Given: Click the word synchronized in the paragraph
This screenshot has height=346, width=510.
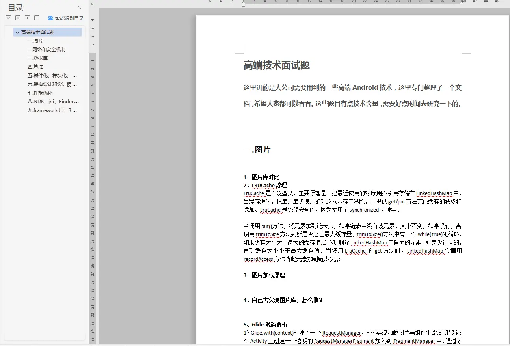Looking at the screenshot, I should coord(364,210).
